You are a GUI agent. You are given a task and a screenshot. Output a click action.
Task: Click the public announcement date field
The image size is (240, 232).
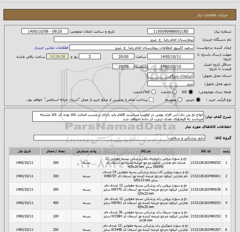[x=45, y=31]
